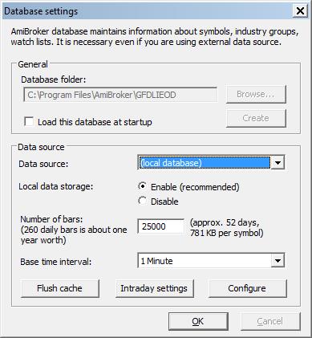Open Intraday settings
Viewport: 312px width, 338px height.
click(x=154, y=288)
